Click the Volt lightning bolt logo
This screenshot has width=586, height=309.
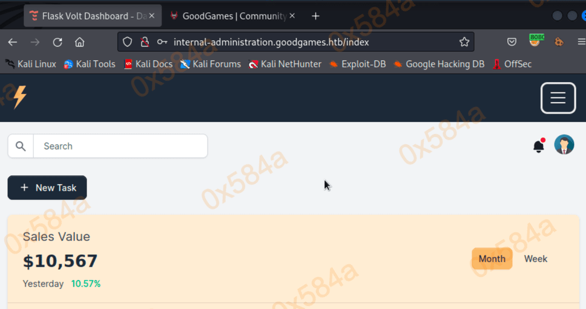click(x=19, y=97)
